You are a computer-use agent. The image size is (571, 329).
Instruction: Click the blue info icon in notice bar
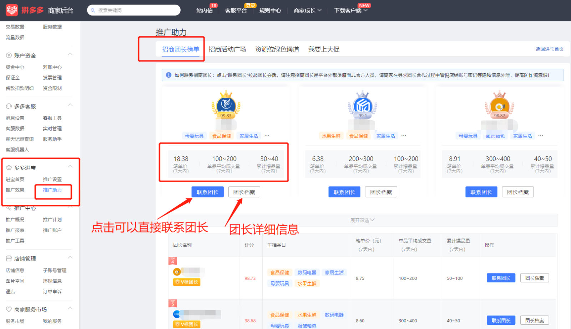168,75
